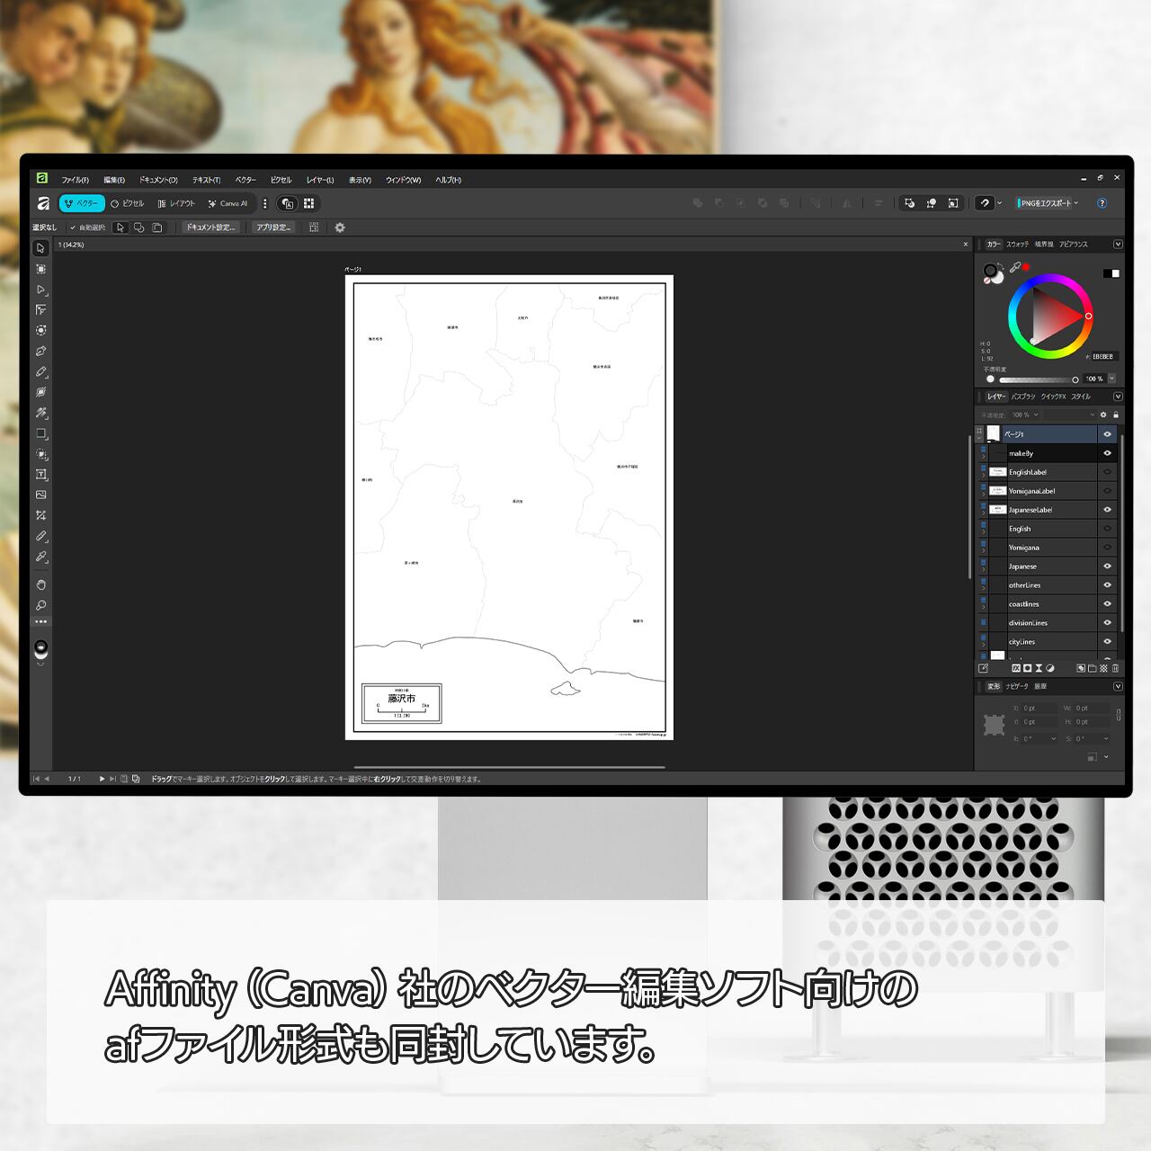Switch to the スウォッチ tab
Image resolution: width=1151 pixels, height=1151 pixels.
tap(1017, 245)
